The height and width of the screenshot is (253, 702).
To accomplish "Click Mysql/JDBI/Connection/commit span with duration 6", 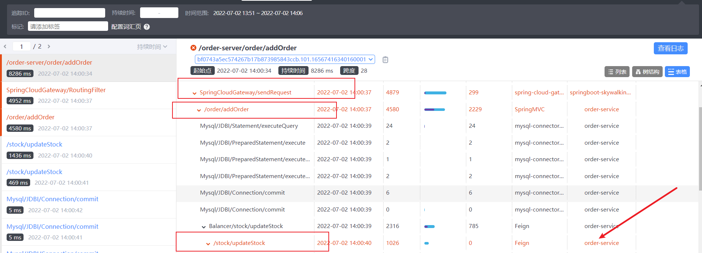I will pyautogui.click(x=437, y=193).
